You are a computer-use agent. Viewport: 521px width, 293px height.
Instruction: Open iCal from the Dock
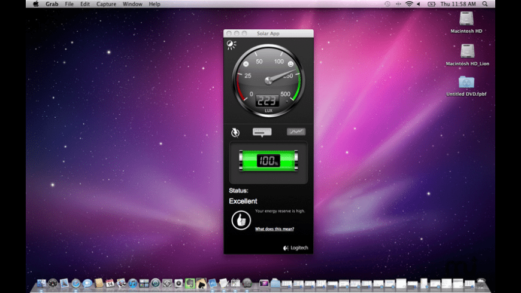[x=110, y=283]
